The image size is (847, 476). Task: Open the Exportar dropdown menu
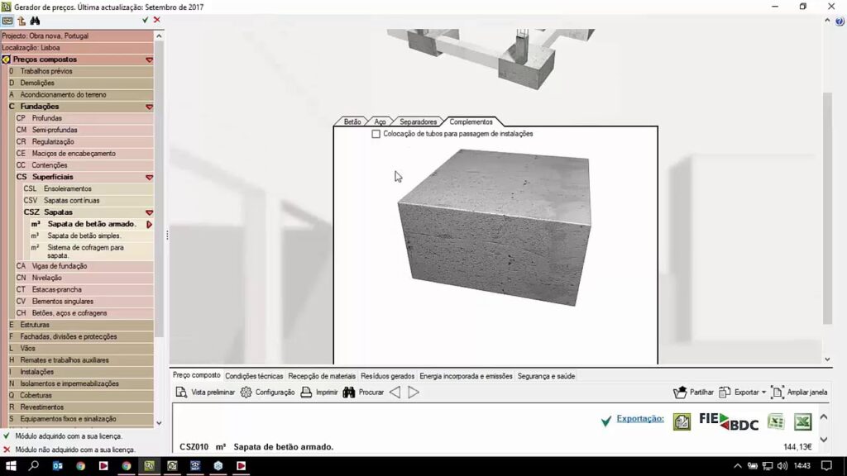(x=743, y=393)
